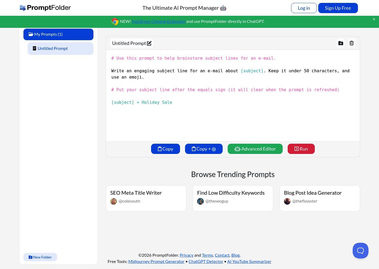Open the Install our Chrome Extension link
This screenshot has height=269, width=379.
158,21
